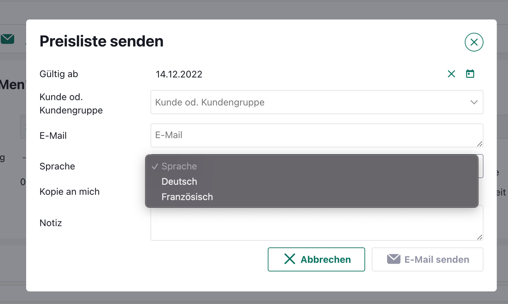Expand the Kunde od. Kundengruppe chevron

coord(474,102)
